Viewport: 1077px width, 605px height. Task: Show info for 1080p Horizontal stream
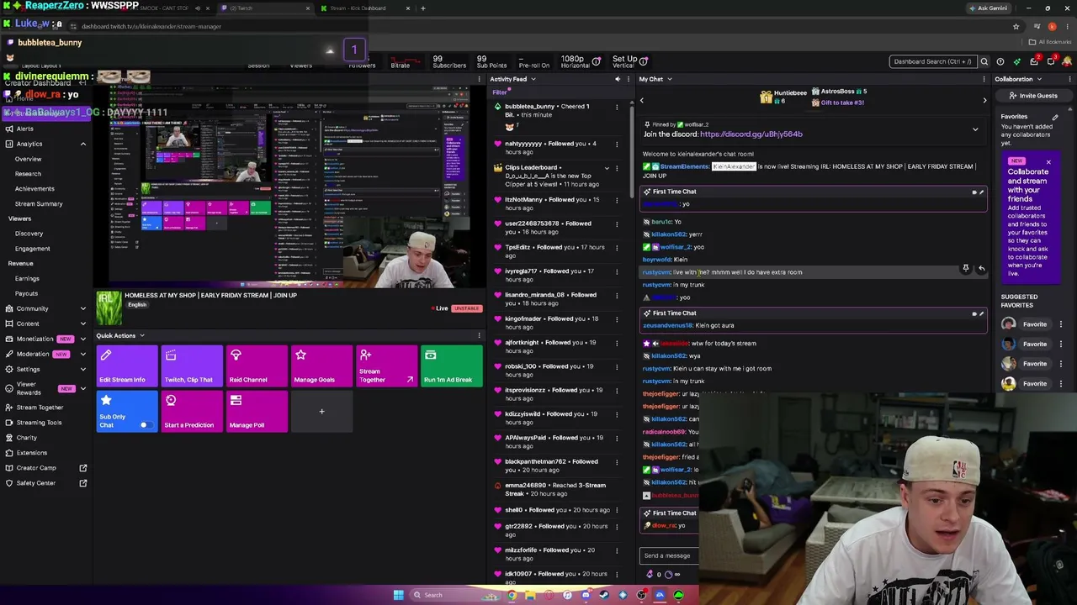[x=597, y=61]
